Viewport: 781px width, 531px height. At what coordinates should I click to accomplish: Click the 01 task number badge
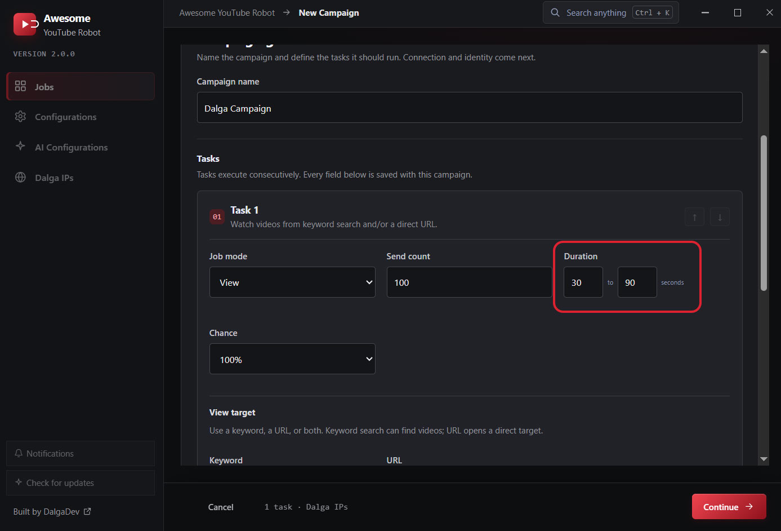click(x=217, y=217)
